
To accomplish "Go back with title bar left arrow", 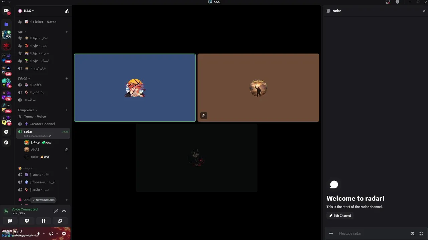I will pyautogui.click(x=3, y=2).
